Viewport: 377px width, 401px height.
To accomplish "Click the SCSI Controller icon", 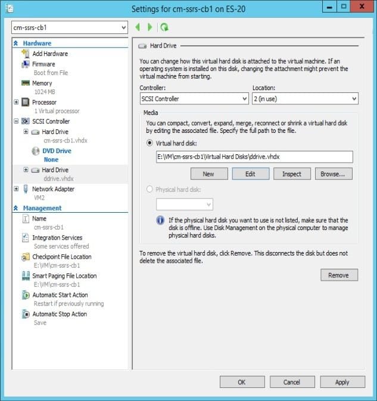I will [x=26, y=121].
